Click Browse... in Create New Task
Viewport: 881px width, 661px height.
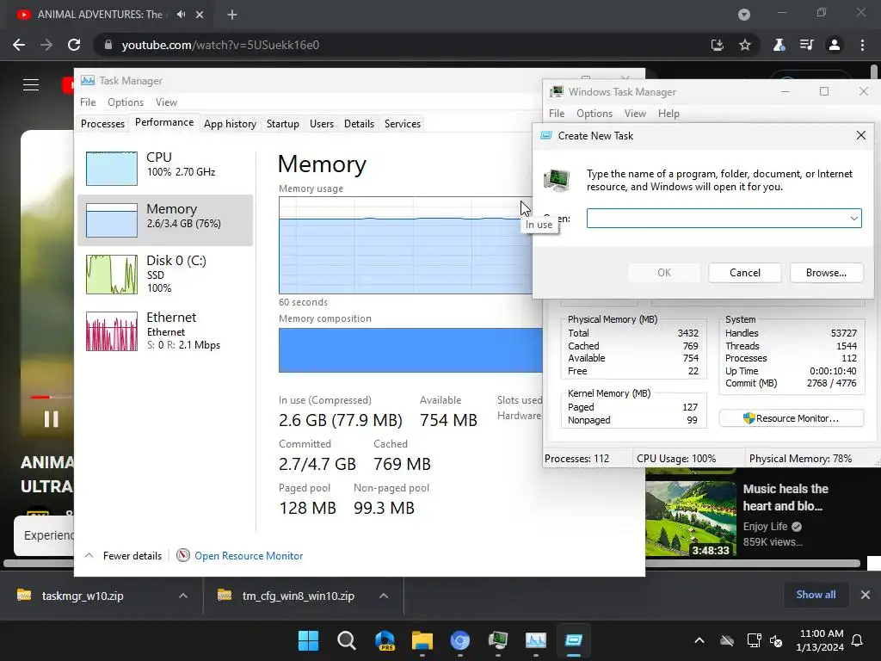tap(826, 273)
